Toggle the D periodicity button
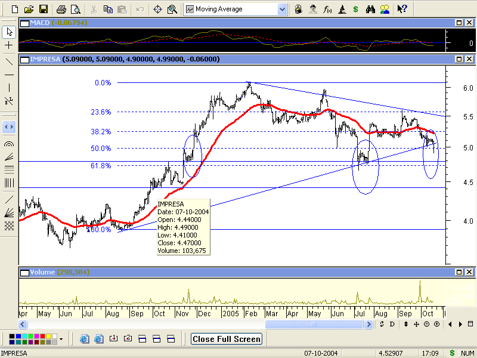This screenshot has width=477, height=358. pyautogui.click(x=392, y=324)
